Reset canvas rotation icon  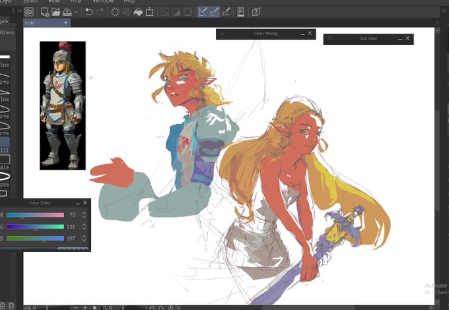coord(171,308)
